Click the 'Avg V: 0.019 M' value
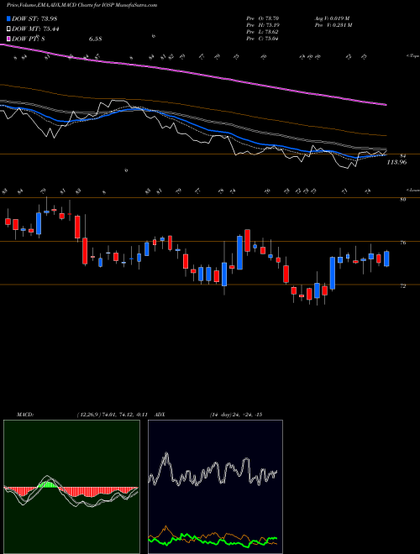Image resolution: width=420 pixels, height=554 pixels. point(332,18)
